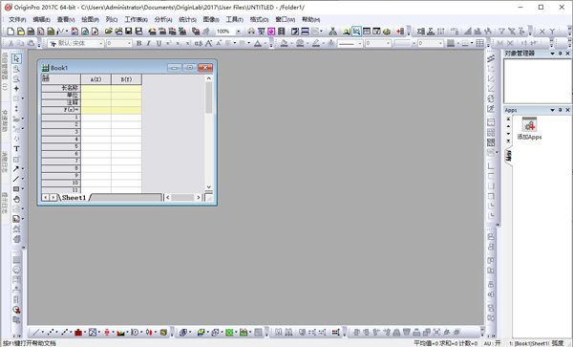Open the 帮助 (Help) menu
Viewport: 573px width, 347px height.
click(x=310, y=20)
